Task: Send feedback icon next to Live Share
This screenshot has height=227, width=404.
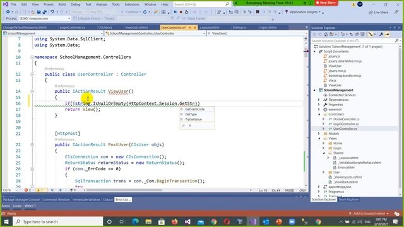Action: click(396, 13)
